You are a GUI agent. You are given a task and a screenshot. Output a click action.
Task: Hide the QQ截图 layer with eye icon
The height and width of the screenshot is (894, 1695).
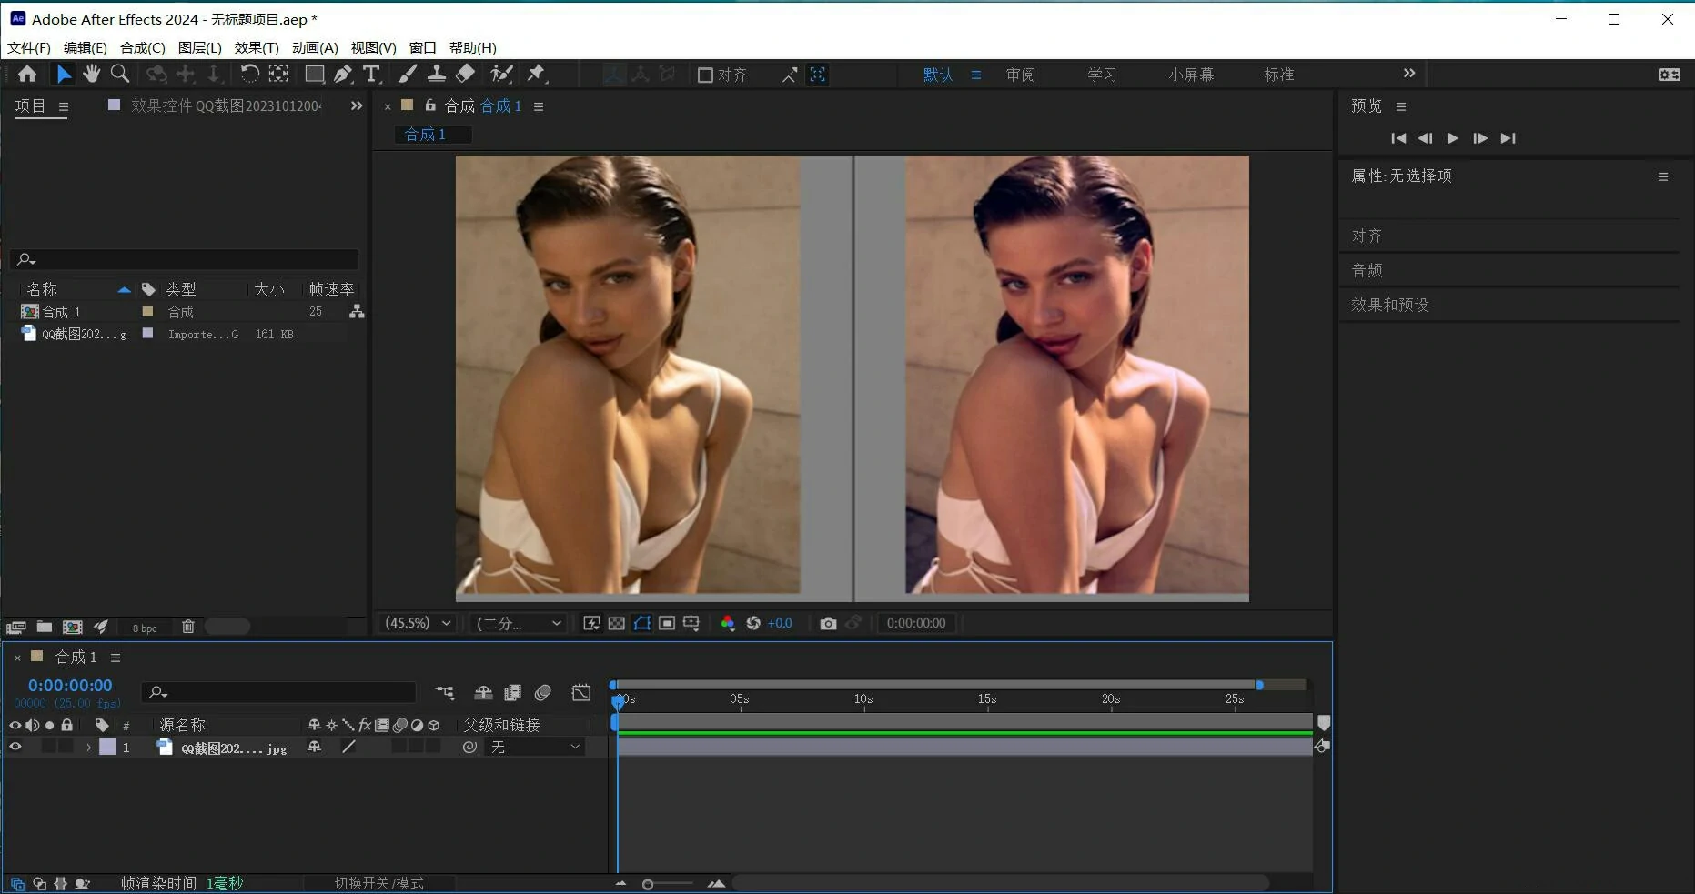tap(15, 747)
